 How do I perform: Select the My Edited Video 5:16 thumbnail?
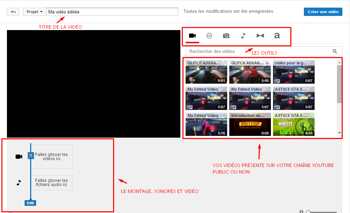pyautogui.click(x=206, y=124)
